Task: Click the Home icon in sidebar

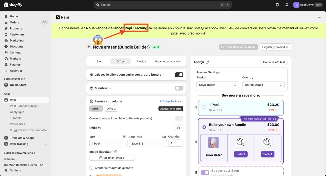Action: (x=6, y=16)
